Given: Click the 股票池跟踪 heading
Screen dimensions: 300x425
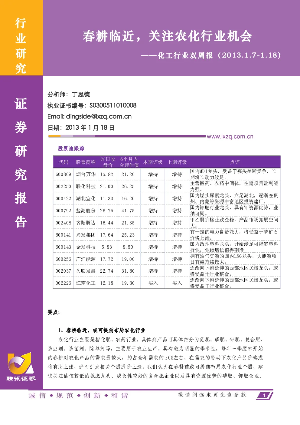Looking at the screenshot, I should (x=71, y=148).
